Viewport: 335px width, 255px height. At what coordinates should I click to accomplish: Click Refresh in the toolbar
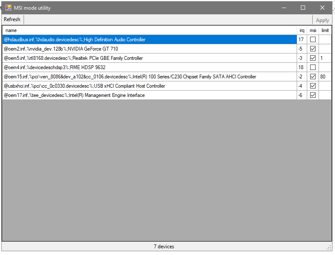coord(12,19)
